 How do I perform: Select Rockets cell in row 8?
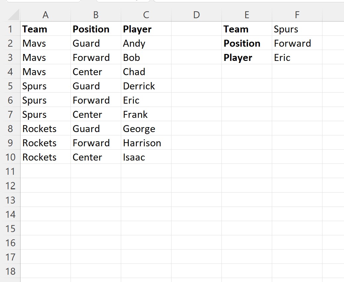(x=45, y=129)
